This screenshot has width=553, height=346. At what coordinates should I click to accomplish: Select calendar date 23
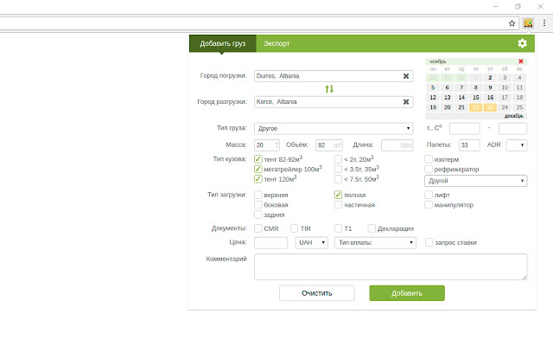point(490,107)
